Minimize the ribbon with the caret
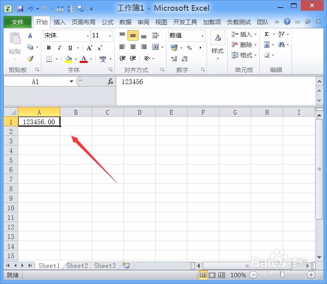 pyautogui.click(x=277, y=22)
